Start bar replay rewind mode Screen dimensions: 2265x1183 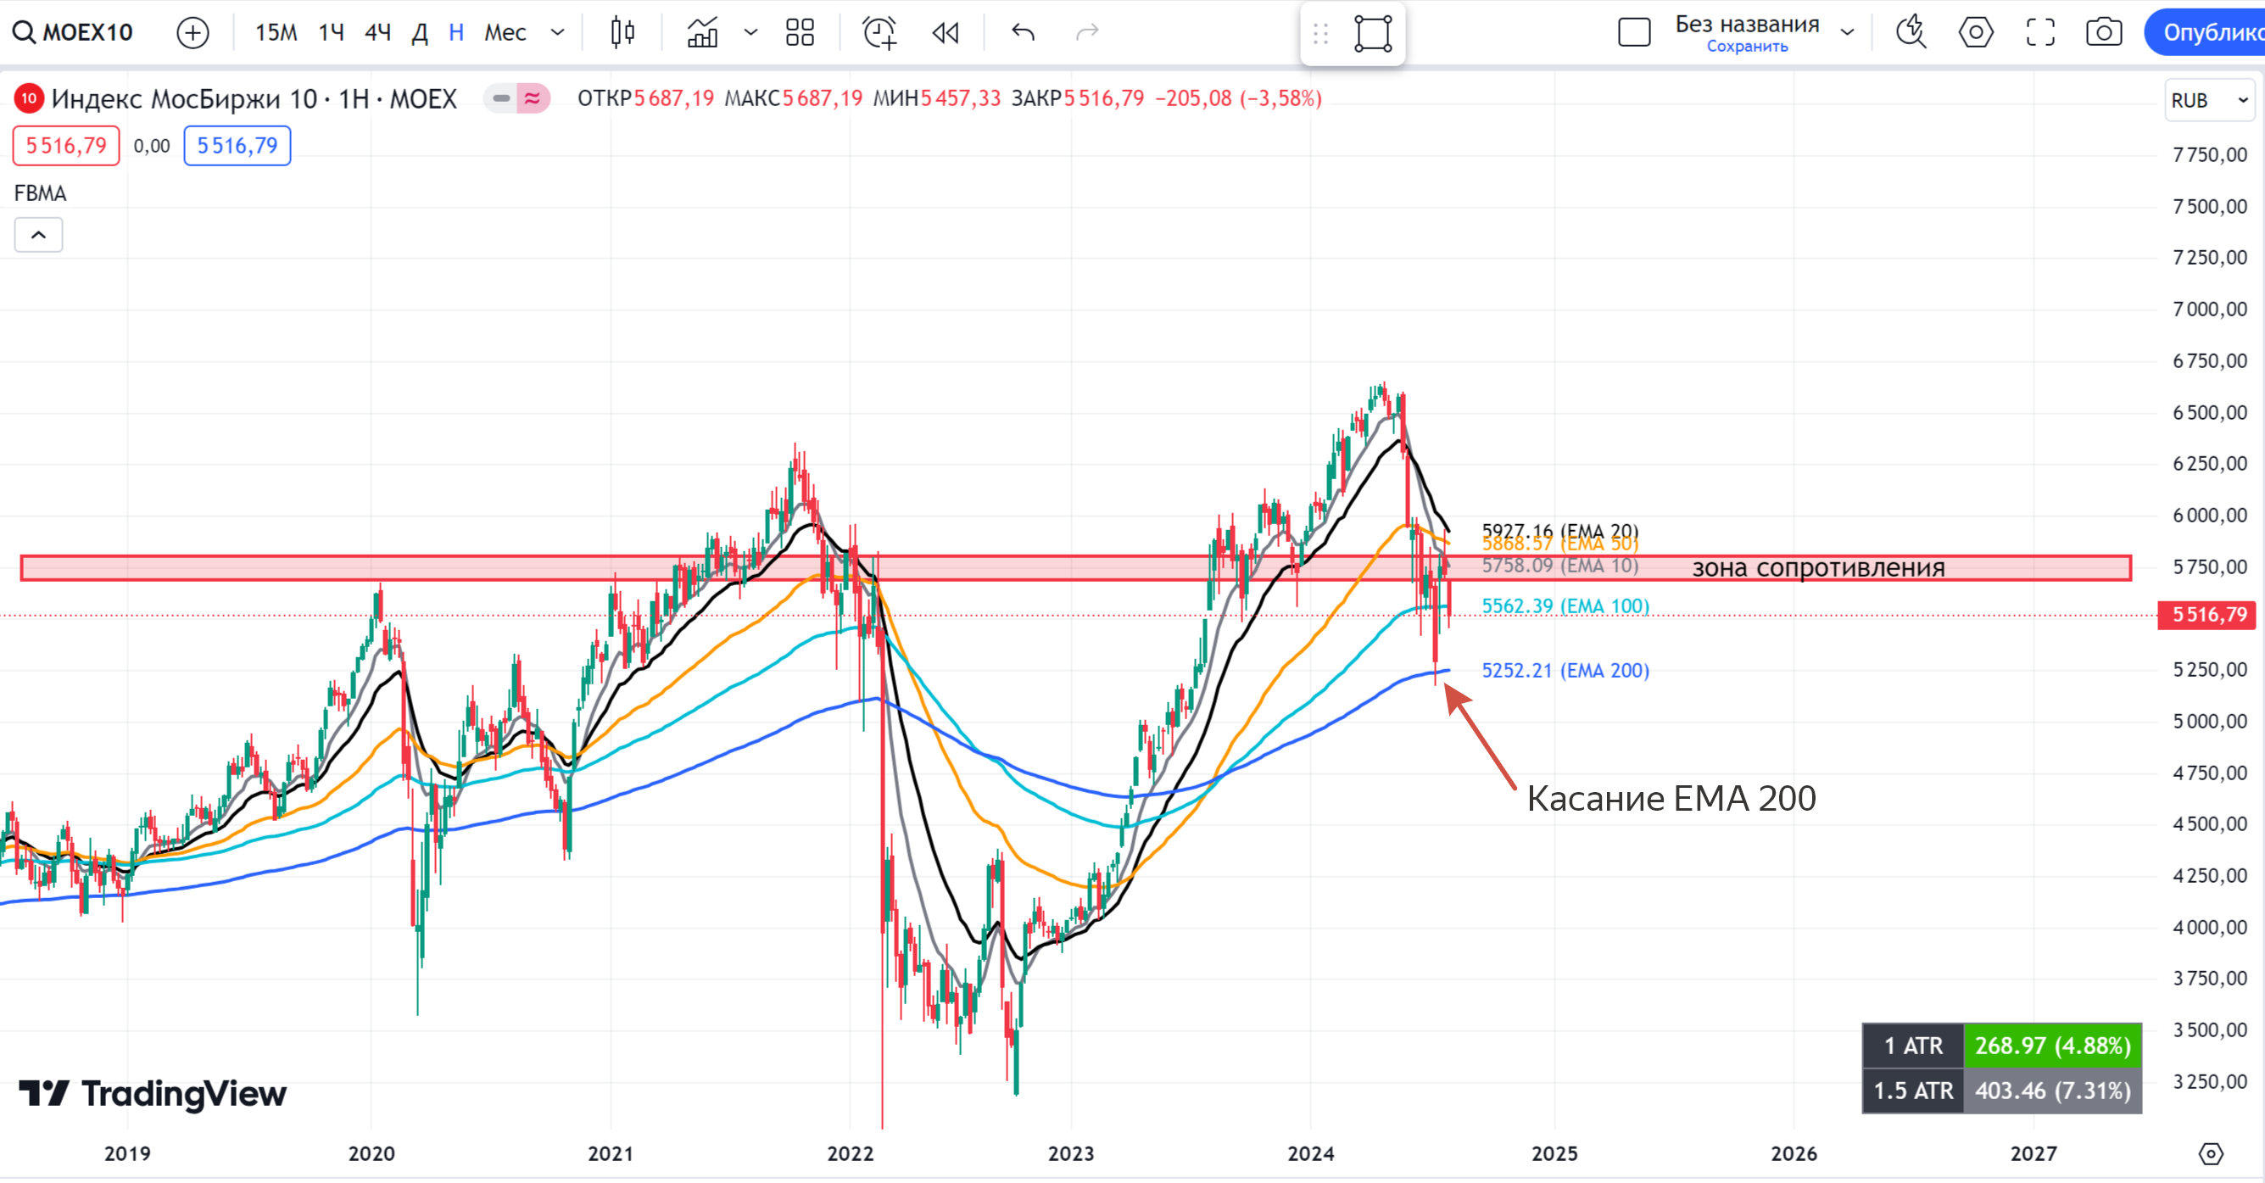pyautogui.click(x=946, y=32)
